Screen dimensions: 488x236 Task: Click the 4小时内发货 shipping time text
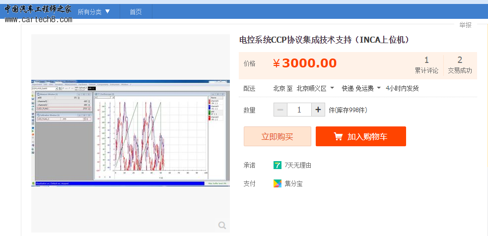402,88
